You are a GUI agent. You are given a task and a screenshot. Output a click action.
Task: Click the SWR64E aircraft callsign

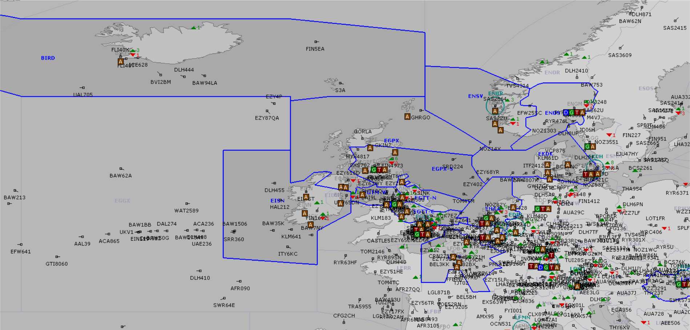click(224, 305)
